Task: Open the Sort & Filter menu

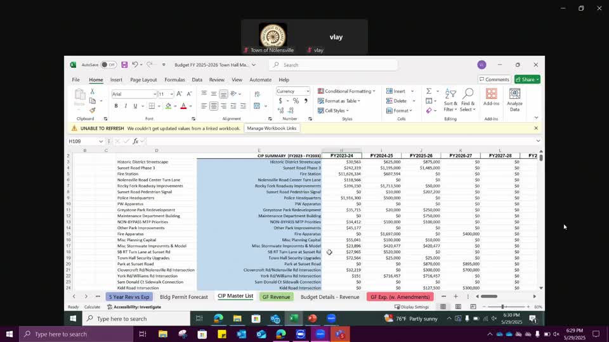Action: [x=450, y=100]
